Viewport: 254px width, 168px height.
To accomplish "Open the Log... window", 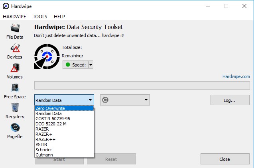I will (230, 100).
